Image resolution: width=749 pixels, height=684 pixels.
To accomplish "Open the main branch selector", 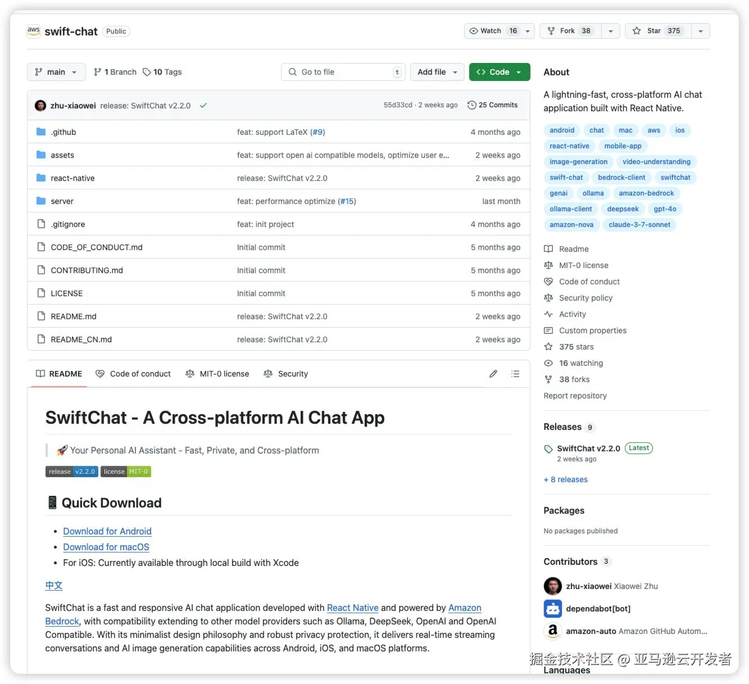I will click(56, 72).
